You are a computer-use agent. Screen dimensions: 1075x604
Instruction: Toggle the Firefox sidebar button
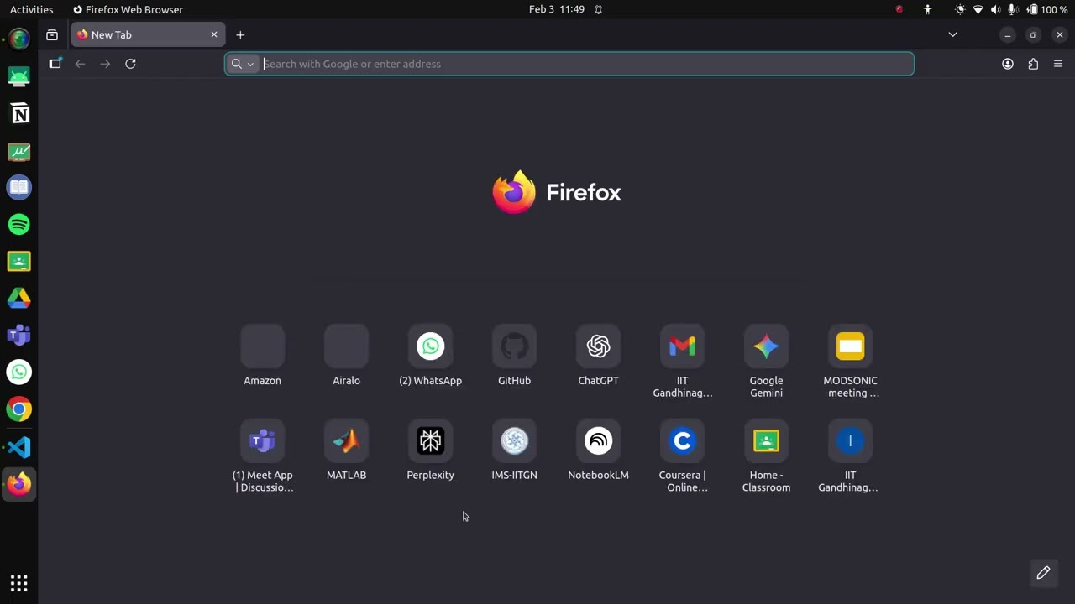55,64
